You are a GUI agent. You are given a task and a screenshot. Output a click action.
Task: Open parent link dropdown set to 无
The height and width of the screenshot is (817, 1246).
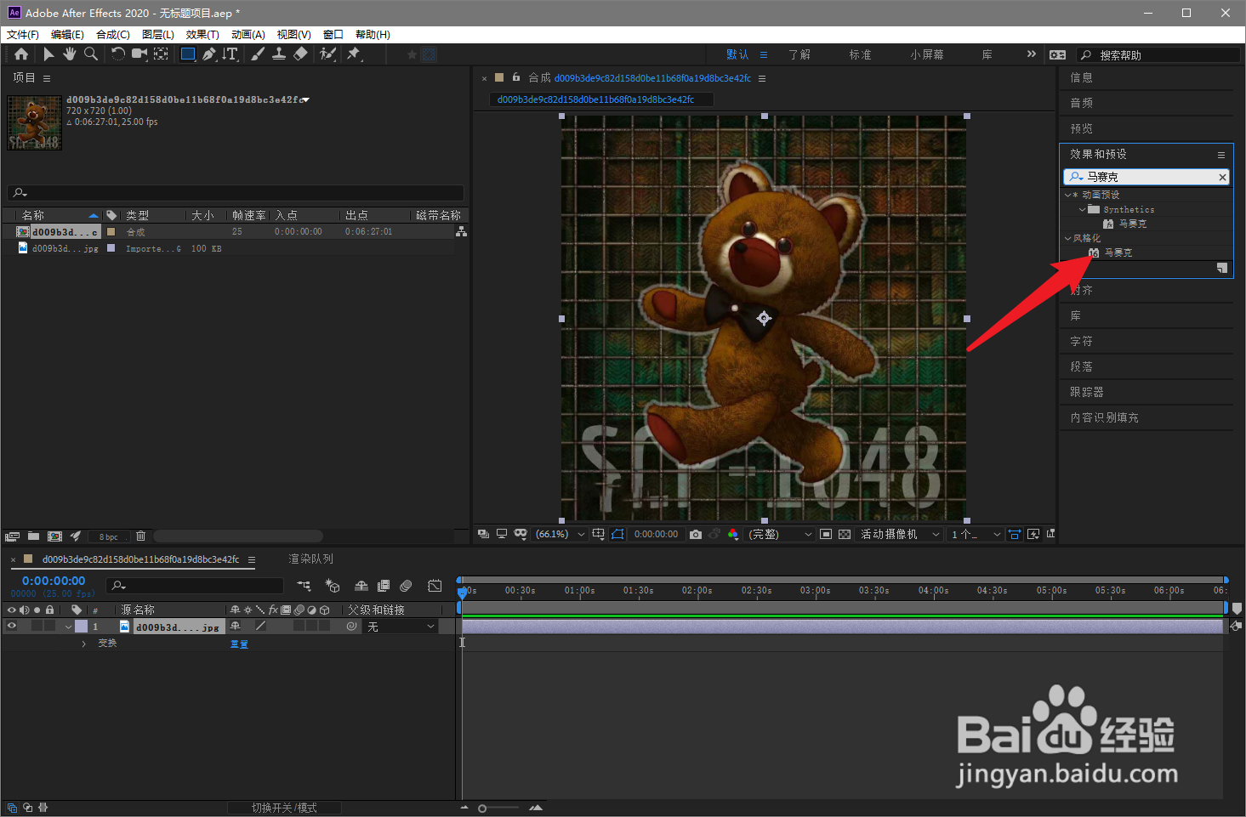[x=401, y=627]
